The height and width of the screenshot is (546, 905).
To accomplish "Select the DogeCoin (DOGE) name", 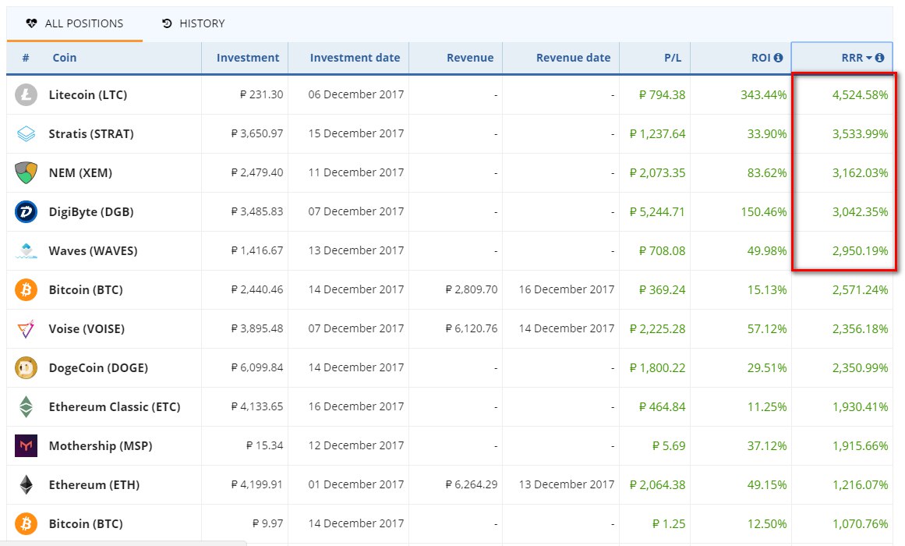I will point(98,368).
